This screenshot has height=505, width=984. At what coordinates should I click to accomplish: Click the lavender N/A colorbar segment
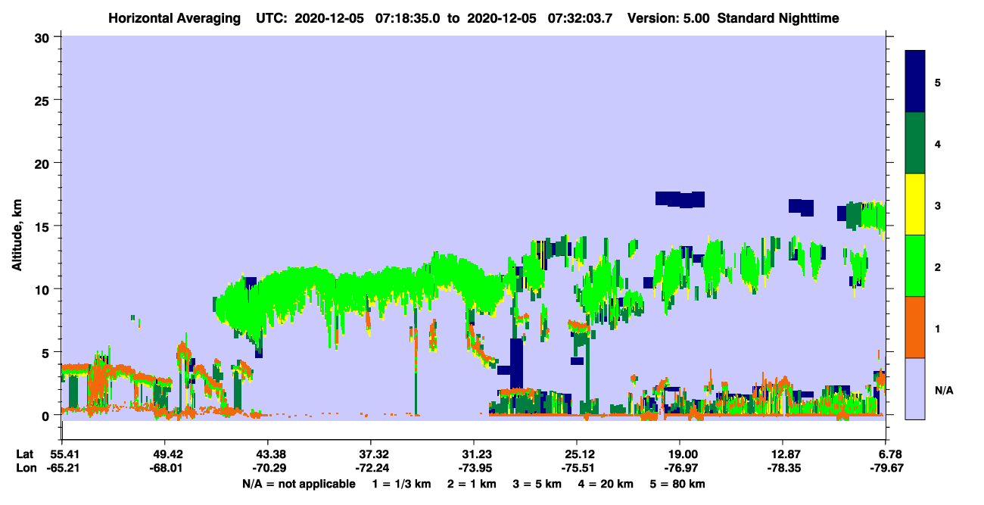coord(915,388)
